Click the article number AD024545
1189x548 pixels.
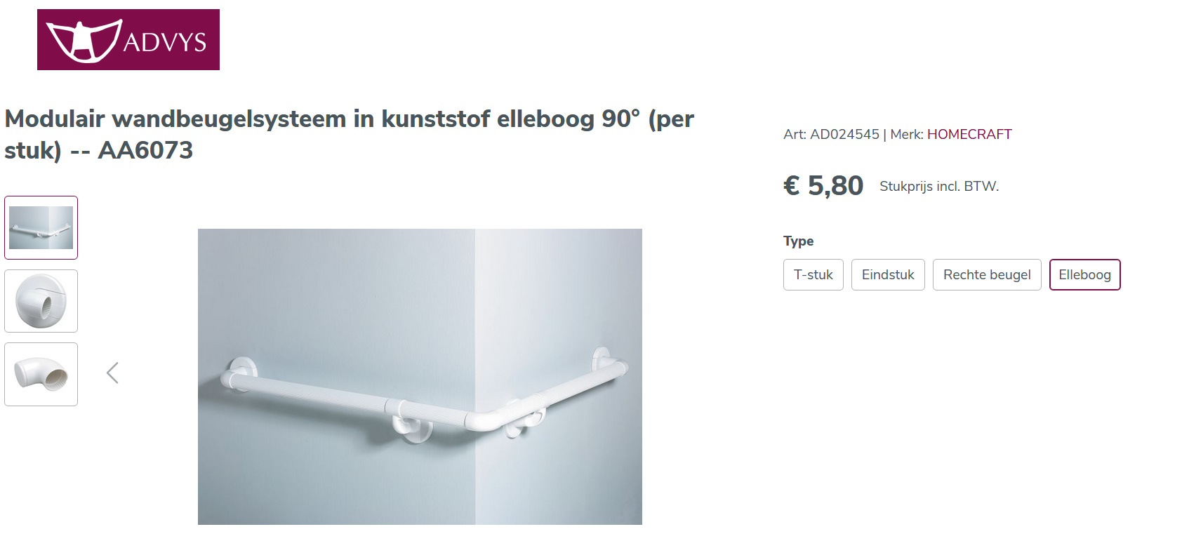844,134
